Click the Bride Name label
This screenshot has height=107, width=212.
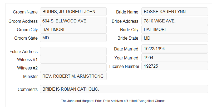(127, 12)
